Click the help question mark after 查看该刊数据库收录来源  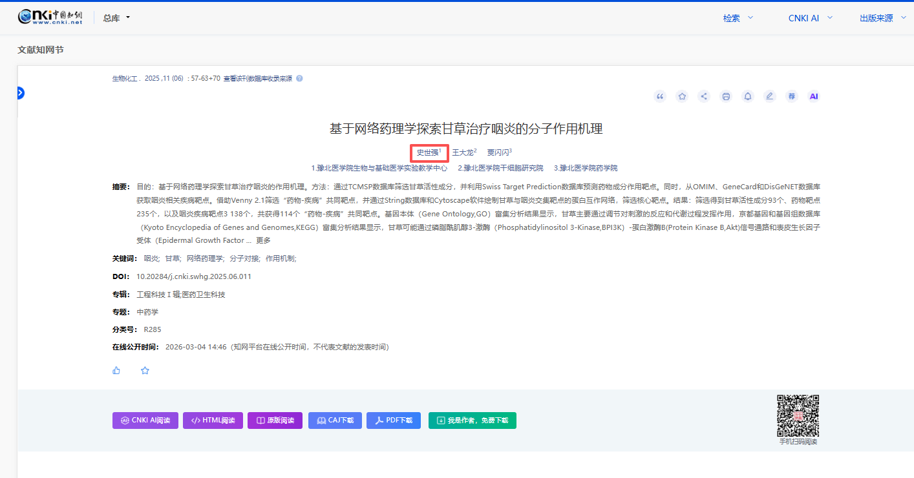(299, 79)
